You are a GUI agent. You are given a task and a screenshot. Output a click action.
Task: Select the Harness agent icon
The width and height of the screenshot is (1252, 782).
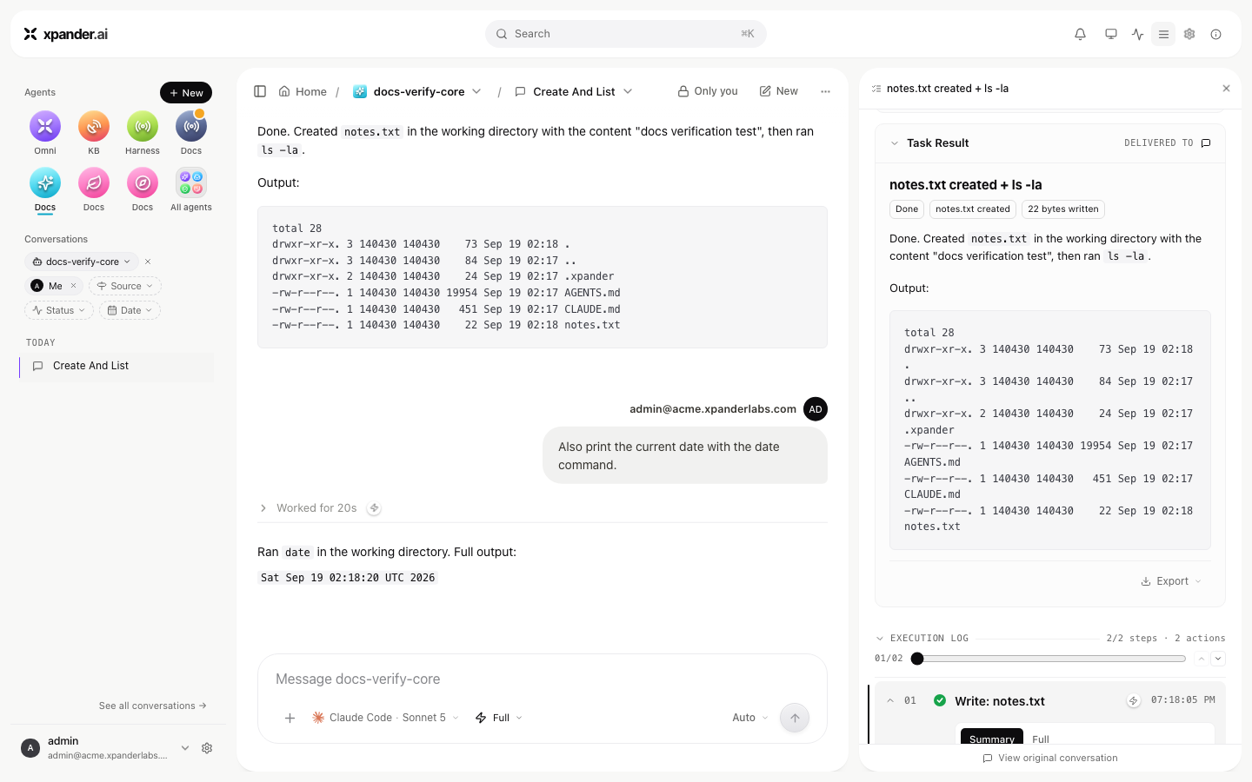143,127
